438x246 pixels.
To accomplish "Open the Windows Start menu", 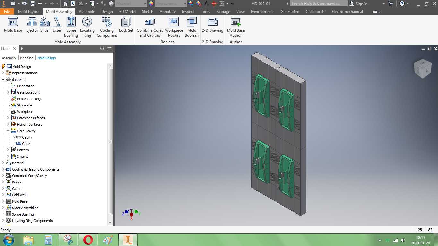I will [8, 240].
